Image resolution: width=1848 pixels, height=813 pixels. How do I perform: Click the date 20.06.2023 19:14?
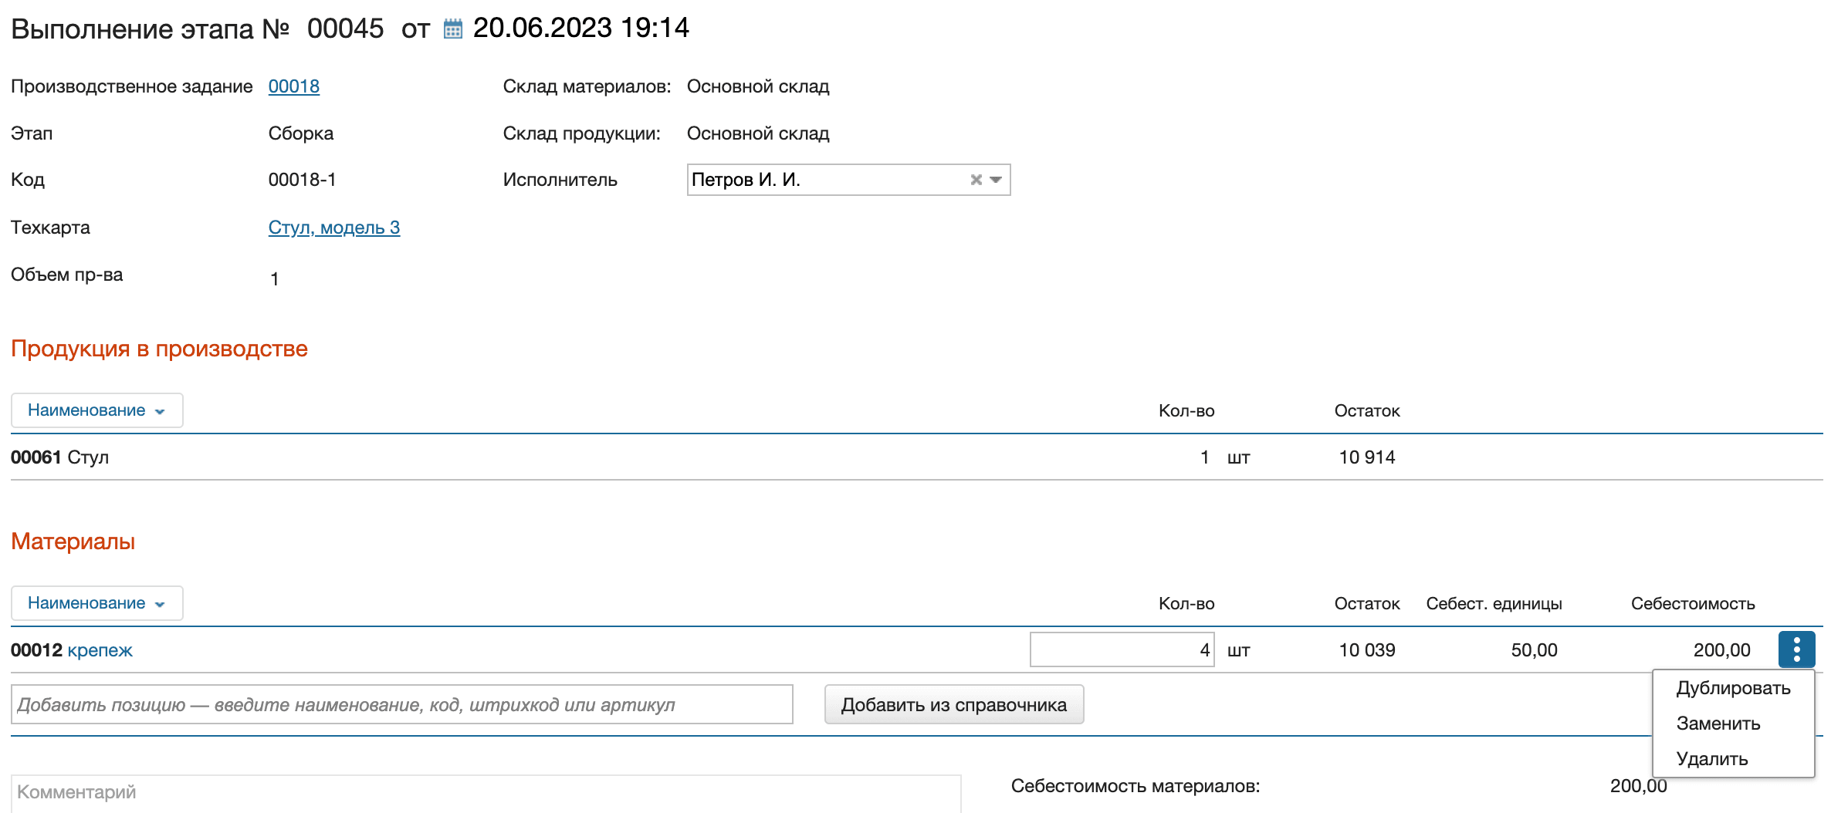pos(580,29)
